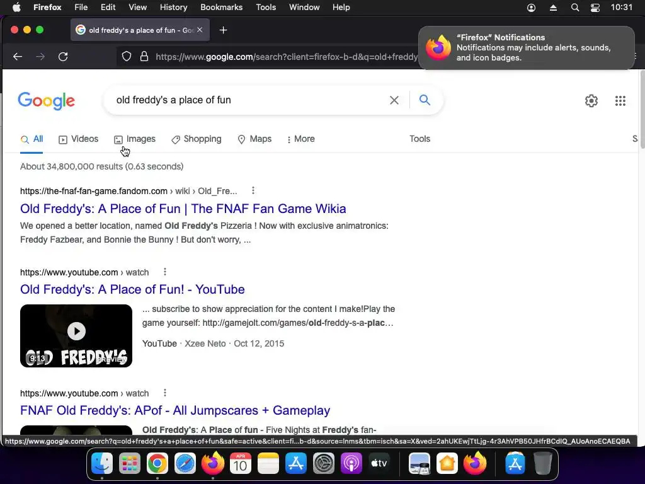This screenshot has width=645, height=484.
Task: Open the Trash in the Dock
Action: pyautogui.click(x=543, y=463)
